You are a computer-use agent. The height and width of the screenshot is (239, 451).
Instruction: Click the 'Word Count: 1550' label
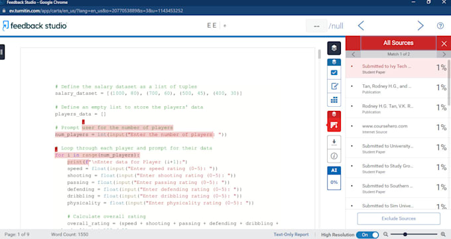coord(70,234)
